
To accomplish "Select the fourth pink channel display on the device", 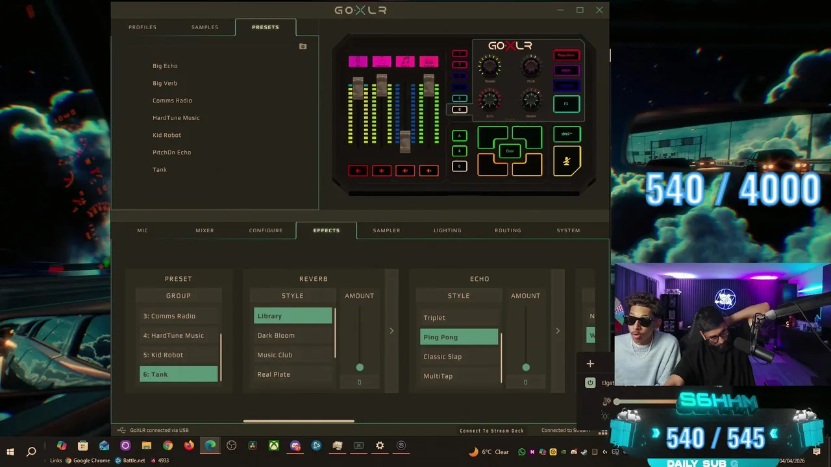I will coord(428,62).
